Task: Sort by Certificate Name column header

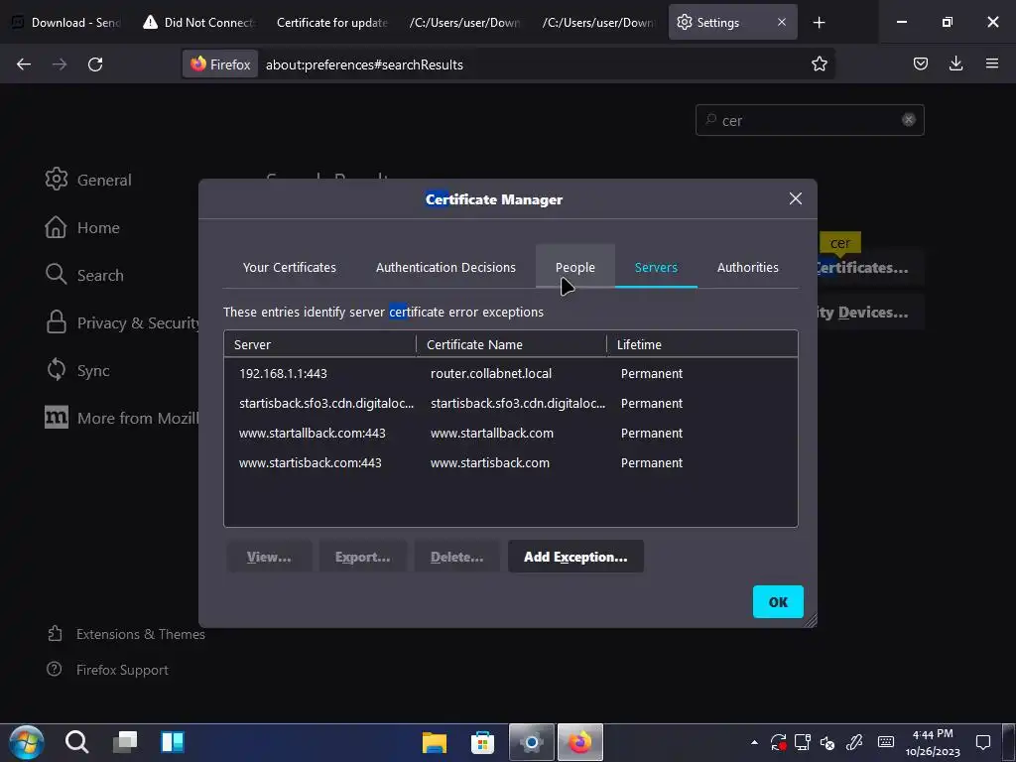Action: 511,344
